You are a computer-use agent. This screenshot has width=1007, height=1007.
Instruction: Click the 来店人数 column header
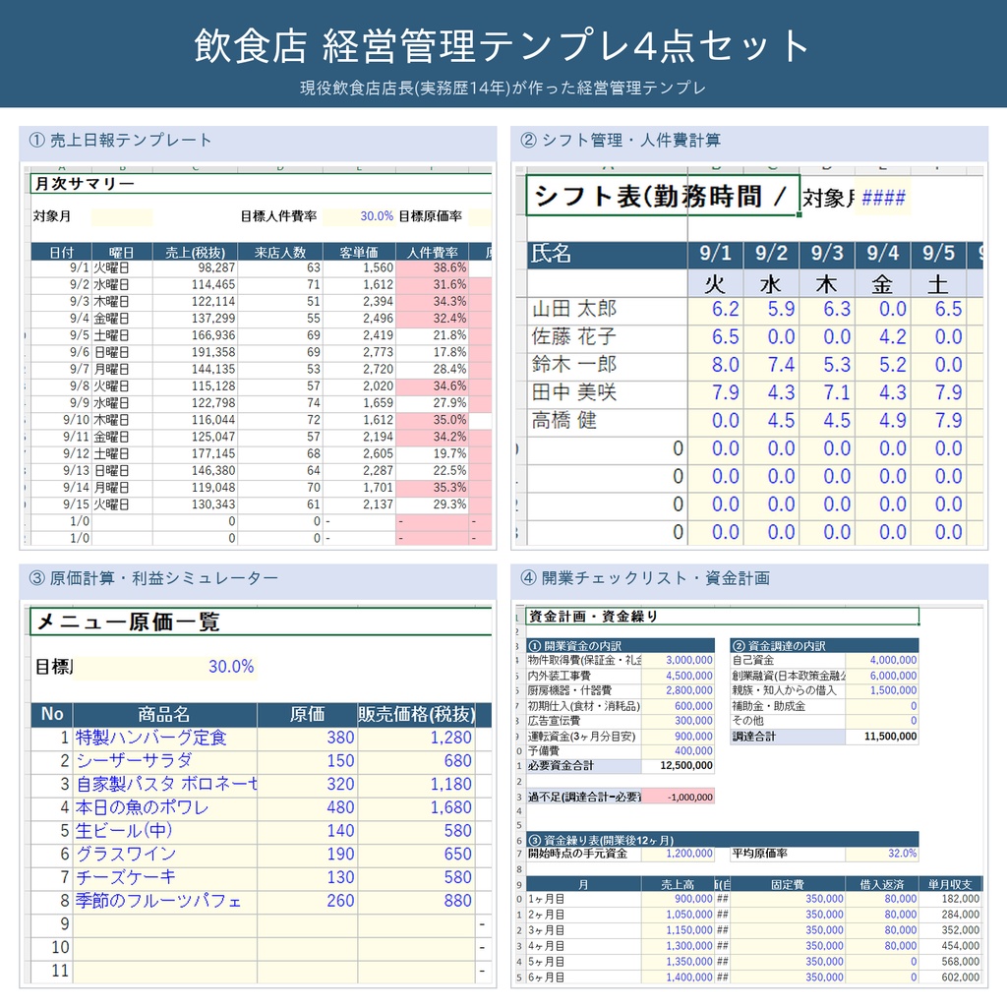click(280, 252)
